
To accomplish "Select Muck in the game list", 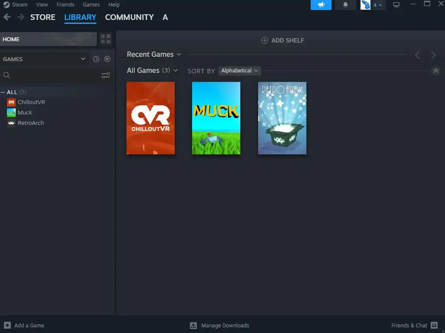I will coord(25,113).
